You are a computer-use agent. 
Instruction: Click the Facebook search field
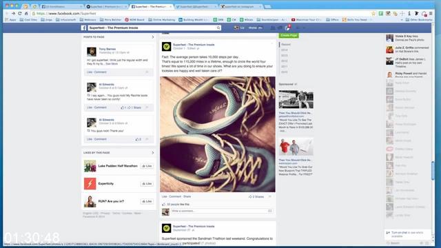pos(154,28)
